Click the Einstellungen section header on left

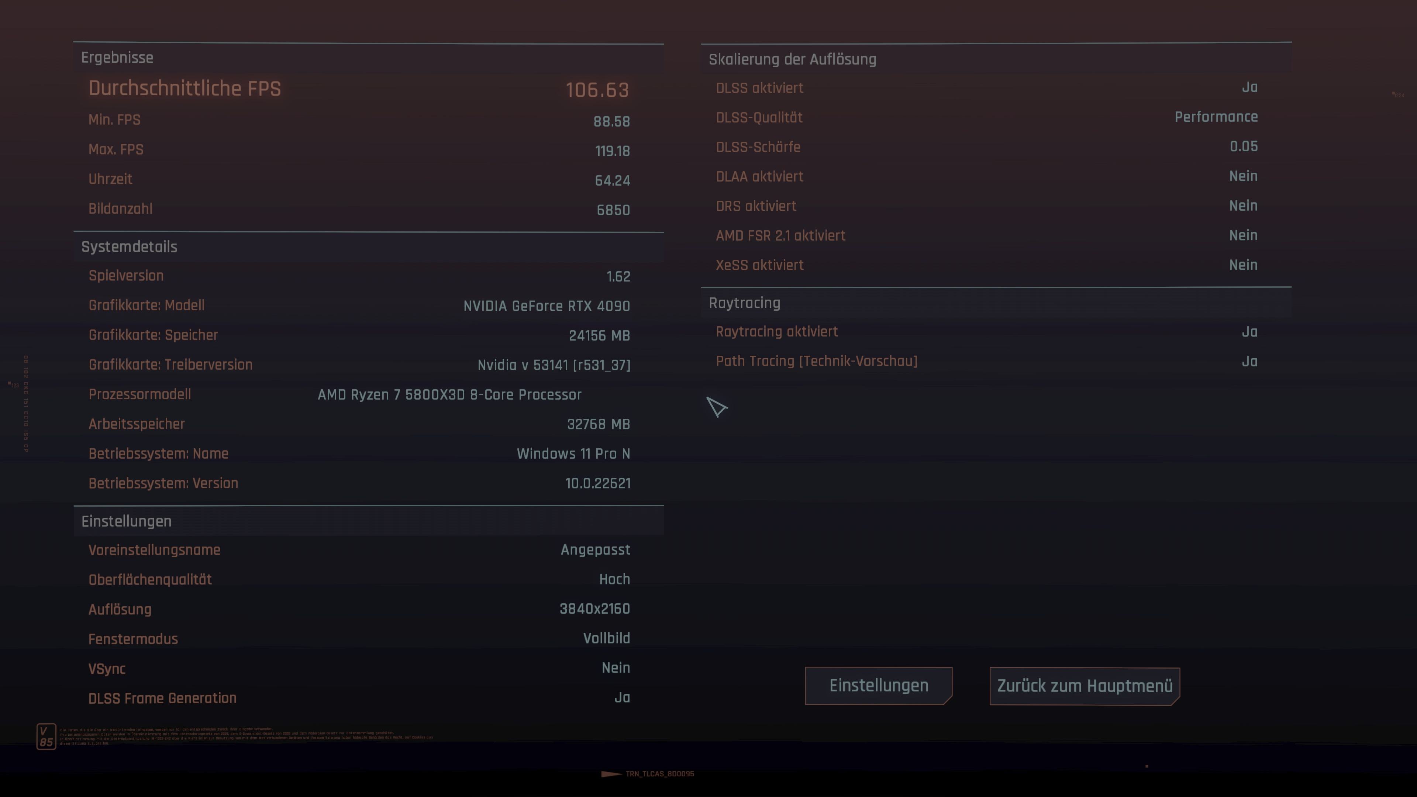(x=127, y=521)
